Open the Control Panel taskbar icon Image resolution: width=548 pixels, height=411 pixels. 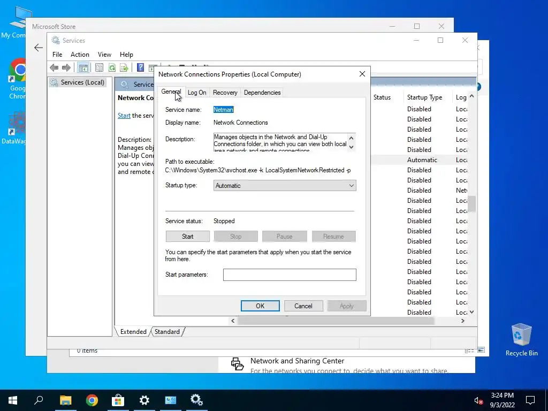click(x=171, y=400)
